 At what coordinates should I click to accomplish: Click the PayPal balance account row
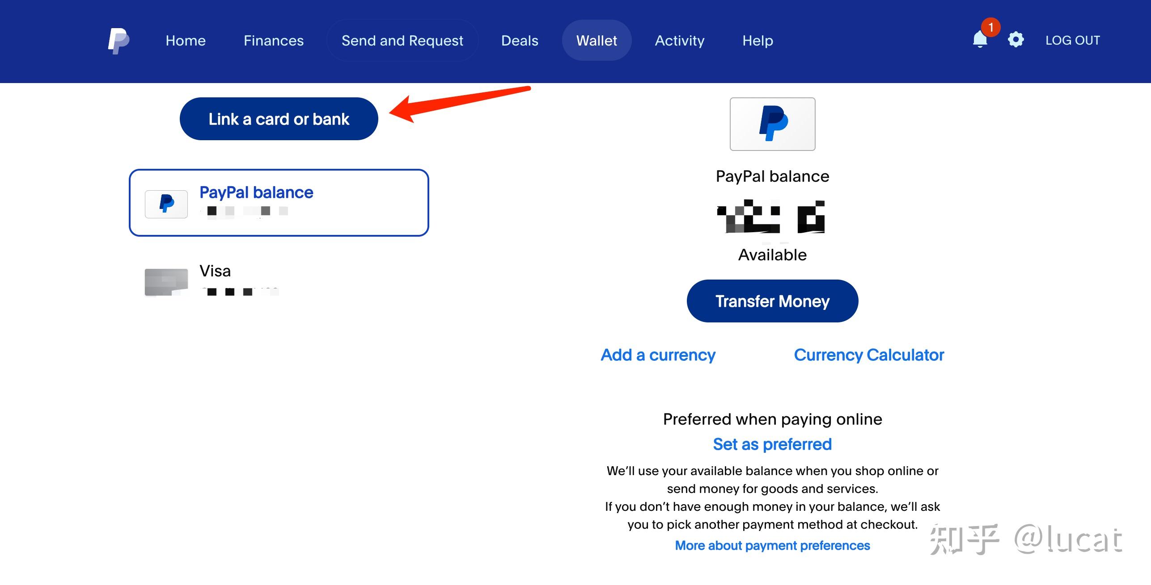(x=276, y=202)
